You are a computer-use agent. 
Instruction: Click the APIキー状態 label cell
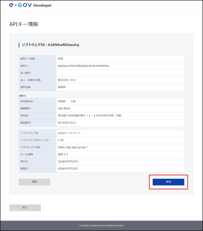click(x=38, y=59)
